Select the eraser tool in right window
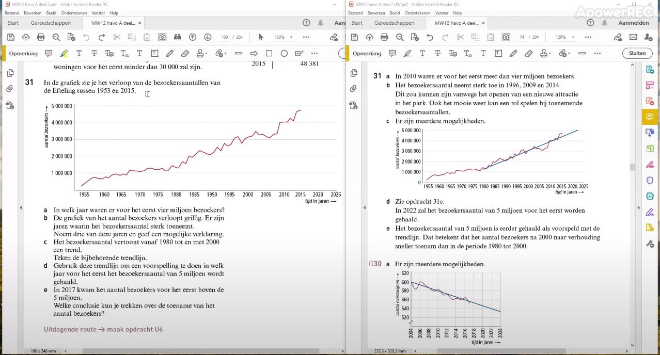The width and height of the screenshot is (660, 355). (x=528, y=53)
